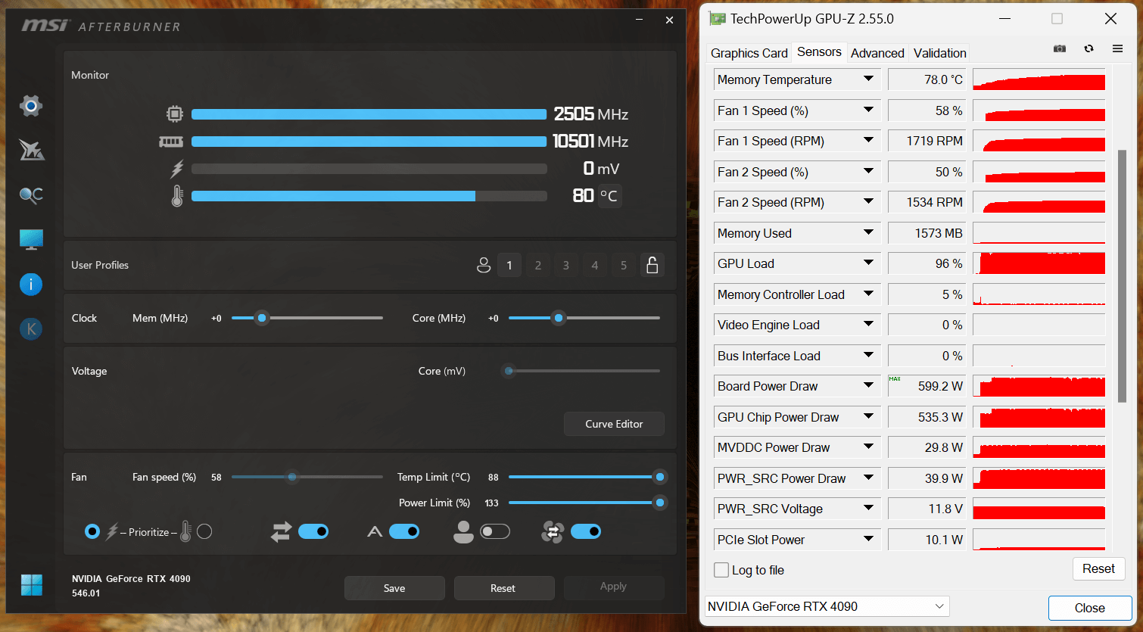Click the Power Limit (%) slider handle
This screenshot has height=632, width=1143.
660,503
